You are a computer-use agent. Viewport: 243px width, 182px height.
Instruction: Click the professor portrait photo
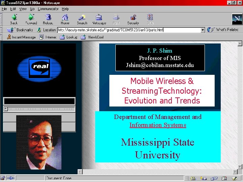[39, 142]
